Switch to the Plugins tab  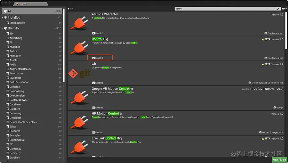31,4
